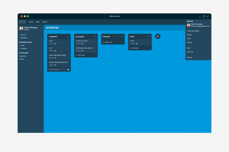
Task: Open Shortcuts from the Account menu
Action: click(190, 52)
